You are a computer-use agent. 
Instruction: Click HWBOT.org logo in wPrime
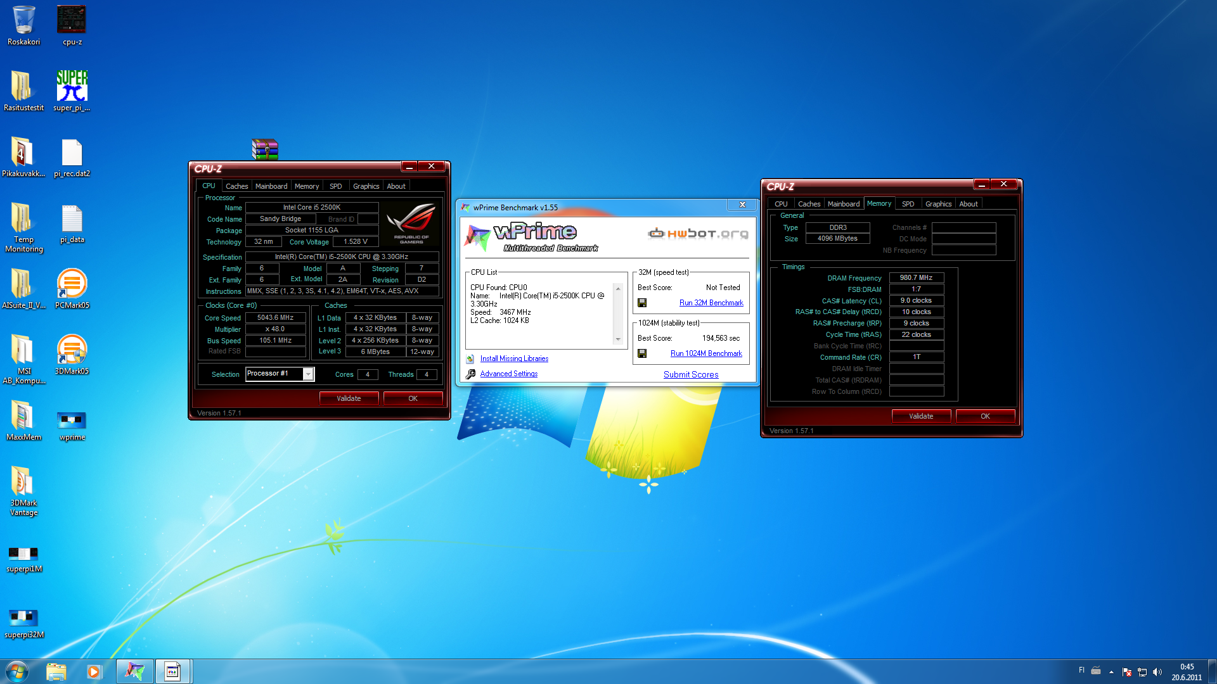point(698,233)
